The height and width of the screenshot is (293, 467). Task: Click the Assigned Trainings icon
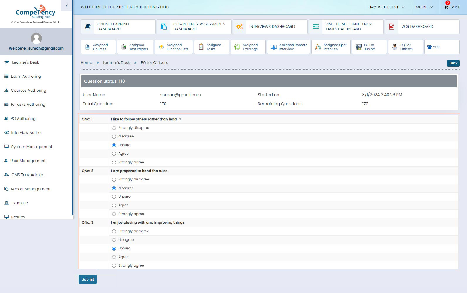(x=237, y=47)
